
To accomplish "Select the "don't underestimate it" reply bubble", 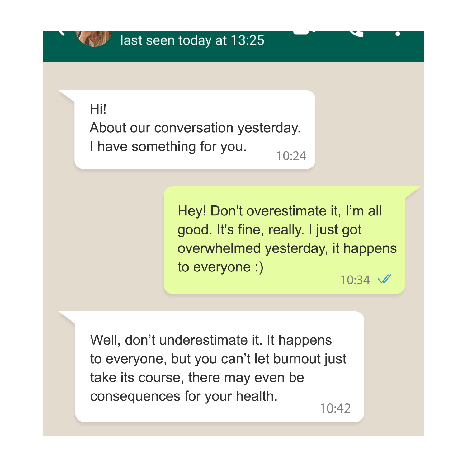I will tap(219, 367).
